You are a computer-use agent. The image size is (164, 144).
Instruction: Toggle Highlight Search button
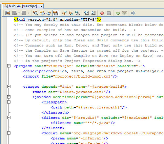pos(56,13)
